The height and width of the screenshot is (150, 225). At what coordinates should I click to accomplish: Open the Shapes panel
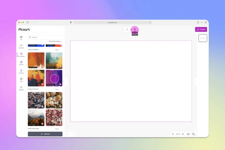point(21,88)
